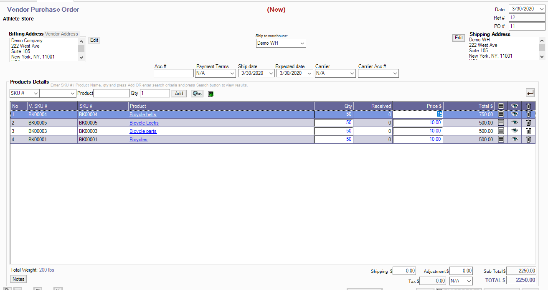Select the Billing Address tab

click(x=26, y=34)
